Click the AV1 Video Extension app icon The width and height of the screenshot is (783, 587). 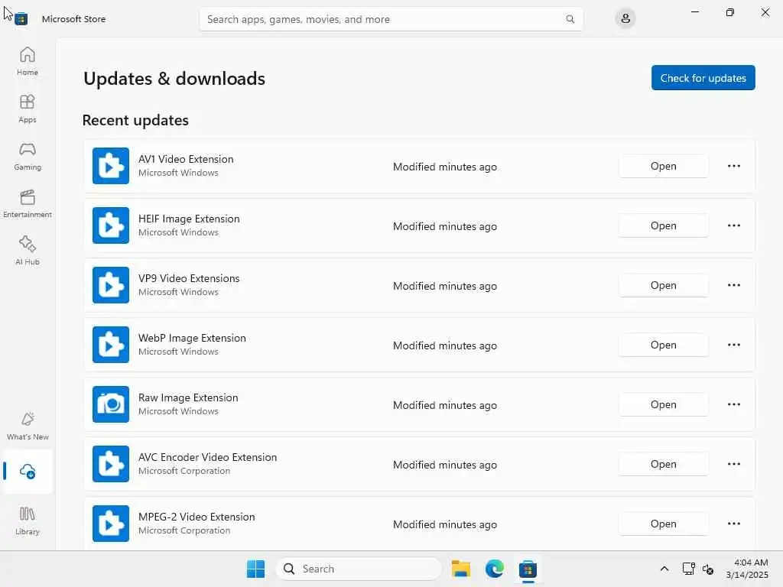coord(111,166)
